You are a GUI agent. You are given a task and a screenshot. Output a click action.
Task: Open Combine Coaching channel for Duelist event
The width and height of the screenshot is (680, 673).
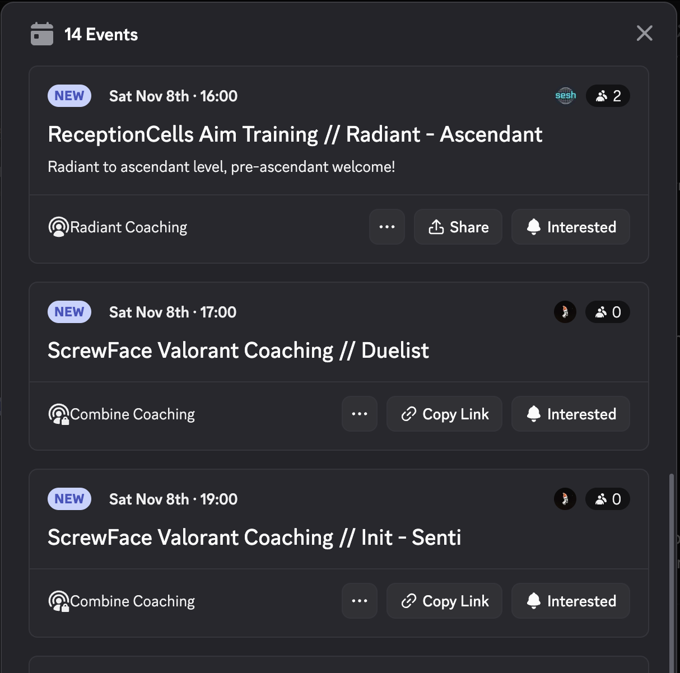click(122, 414)
